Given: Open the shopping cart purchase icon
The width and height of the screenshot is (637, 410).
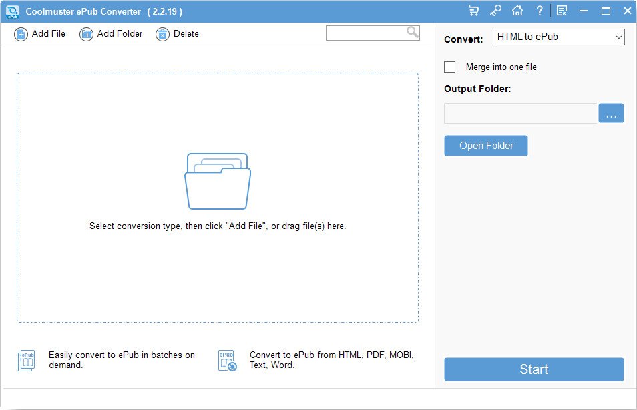Looking at the screenshot, I should click(x=474, y=11).
